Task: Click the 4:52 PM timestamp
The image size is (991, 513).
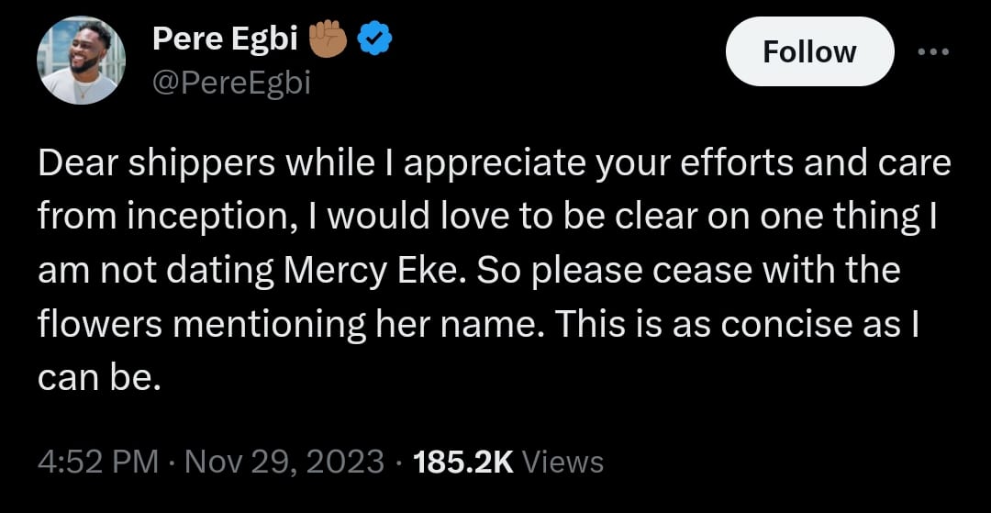Action: (95, 461)
